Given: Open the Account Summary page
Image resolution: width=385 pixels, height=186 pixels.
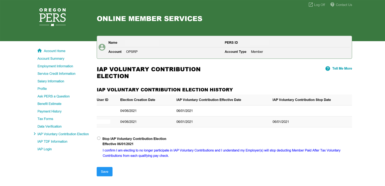Looking at the screenshot, I should tap(51, 59).
